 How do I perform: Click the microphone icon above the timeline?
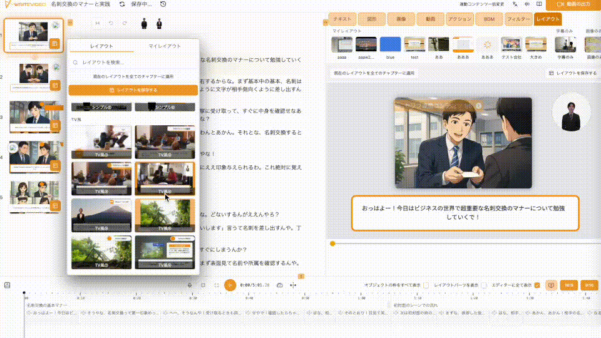pyautogui.click(x=189, y=285)
